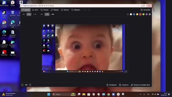Click Сохранить to save the screenshot
172x97 pixels.
point(124,85)
